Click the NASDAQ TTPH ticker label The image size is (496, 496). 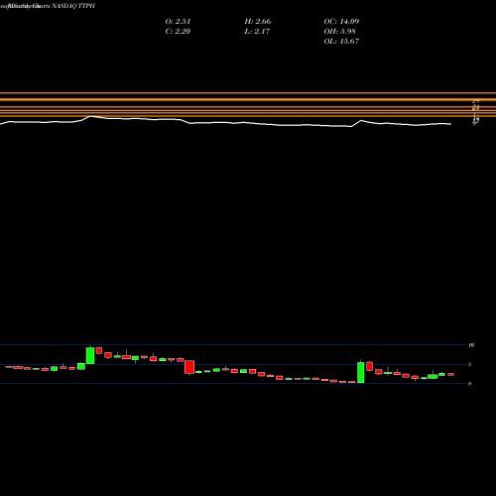73,6
